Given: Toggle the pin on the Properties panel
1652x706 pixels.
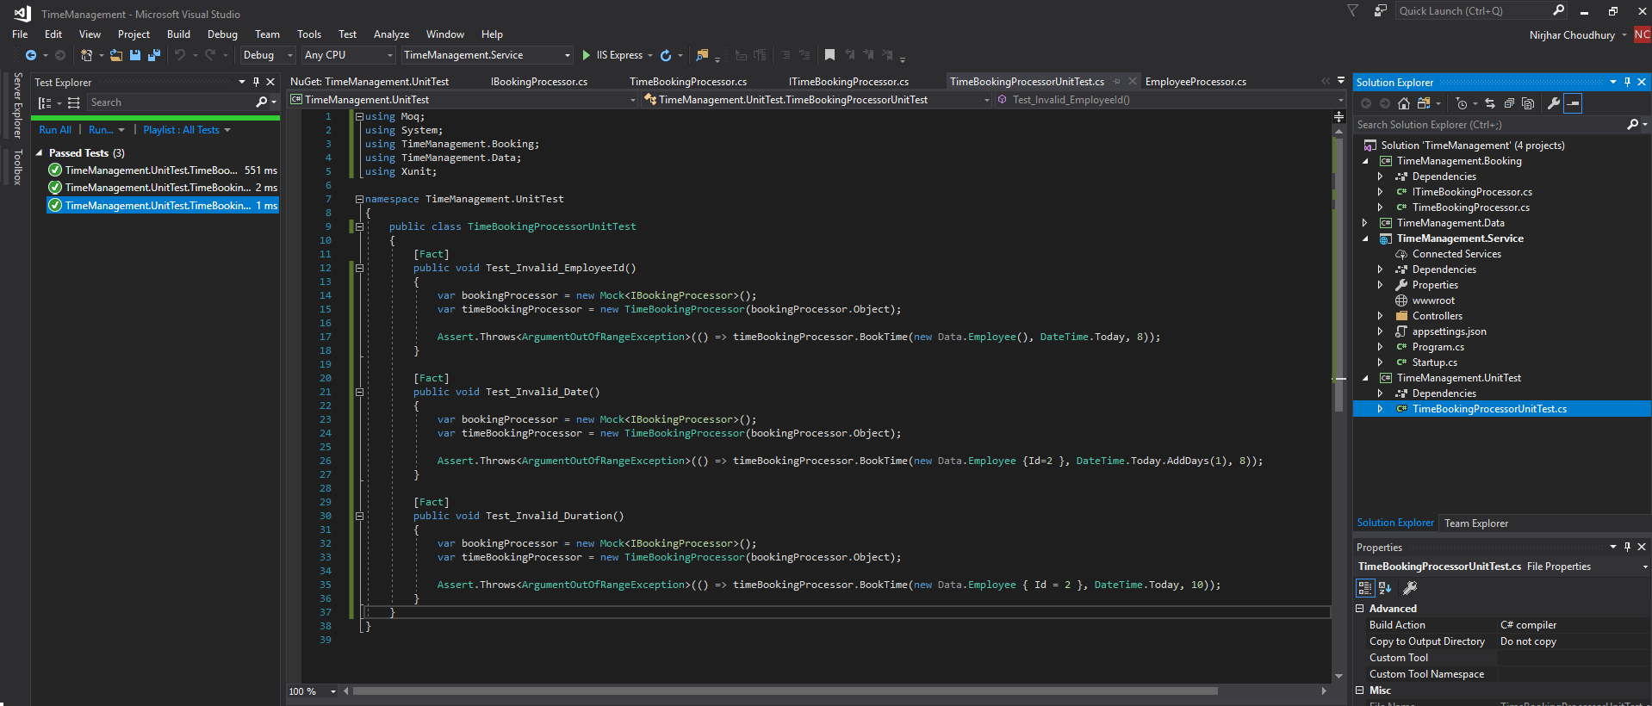Looking at the screenshot, I should tap(1627, 547).
